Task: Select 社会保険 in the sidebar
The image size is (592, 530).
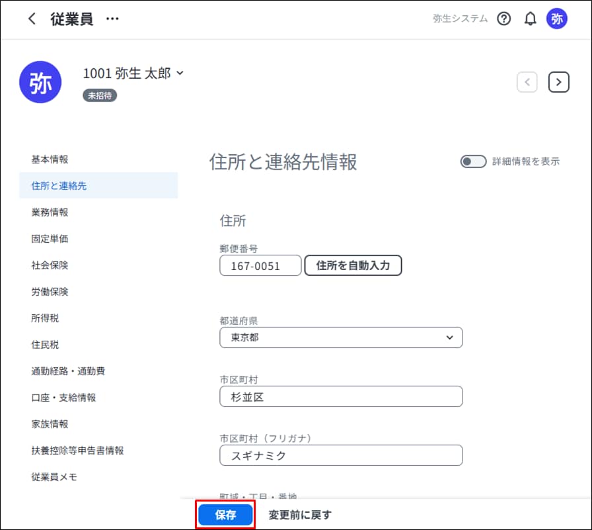Action: 50,265
